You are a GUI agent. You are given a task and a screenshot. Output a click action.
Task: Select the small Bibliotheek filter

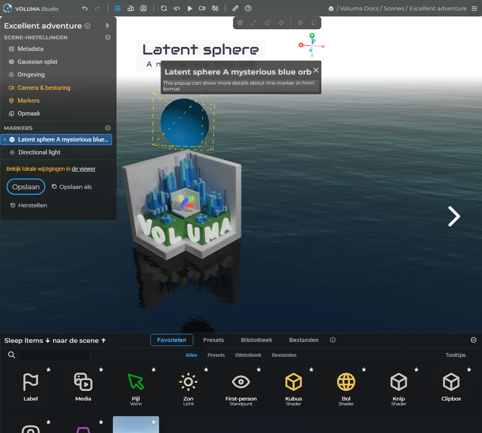coord(248,355)
